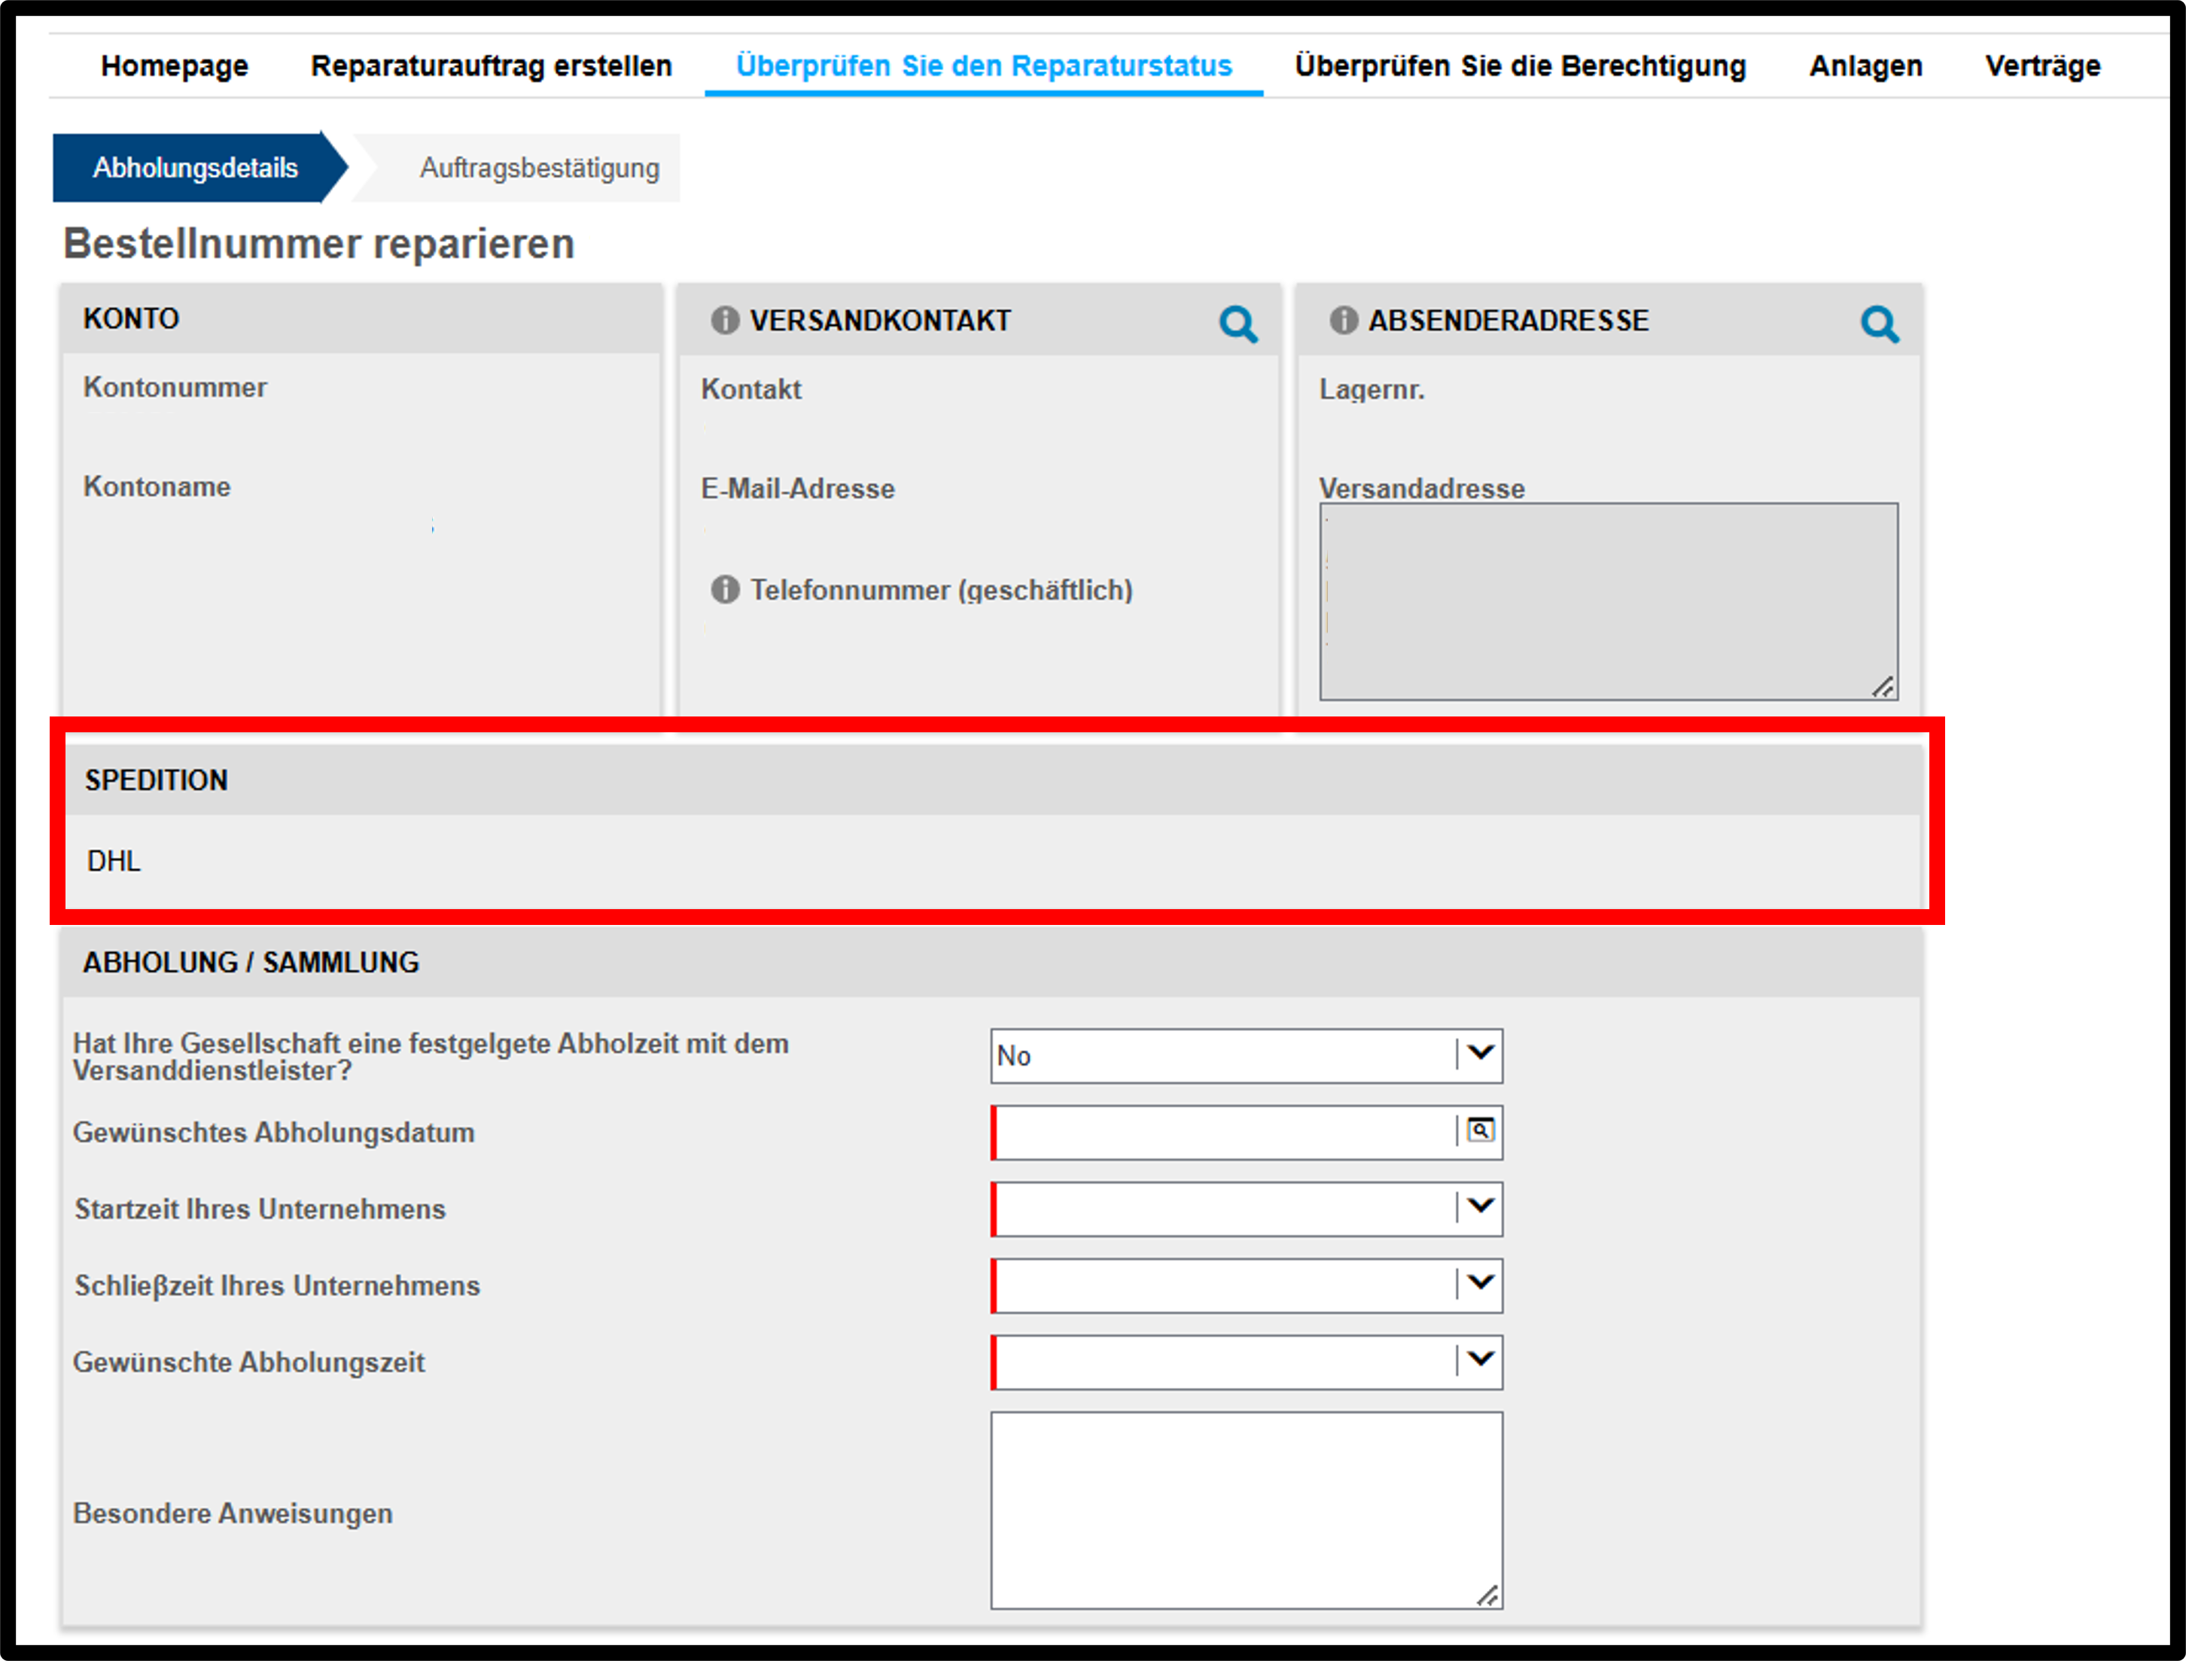Image resolution: width=2186 pixels, height=1661 pixels.
Task: Select the Abholungsdetails step
Action: (196, 168)
